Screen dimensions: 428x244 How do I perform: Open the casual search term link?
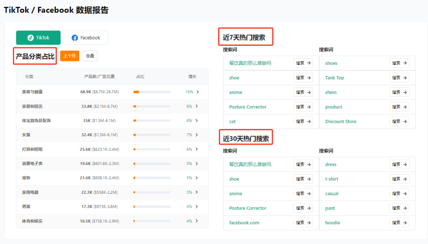332,193
